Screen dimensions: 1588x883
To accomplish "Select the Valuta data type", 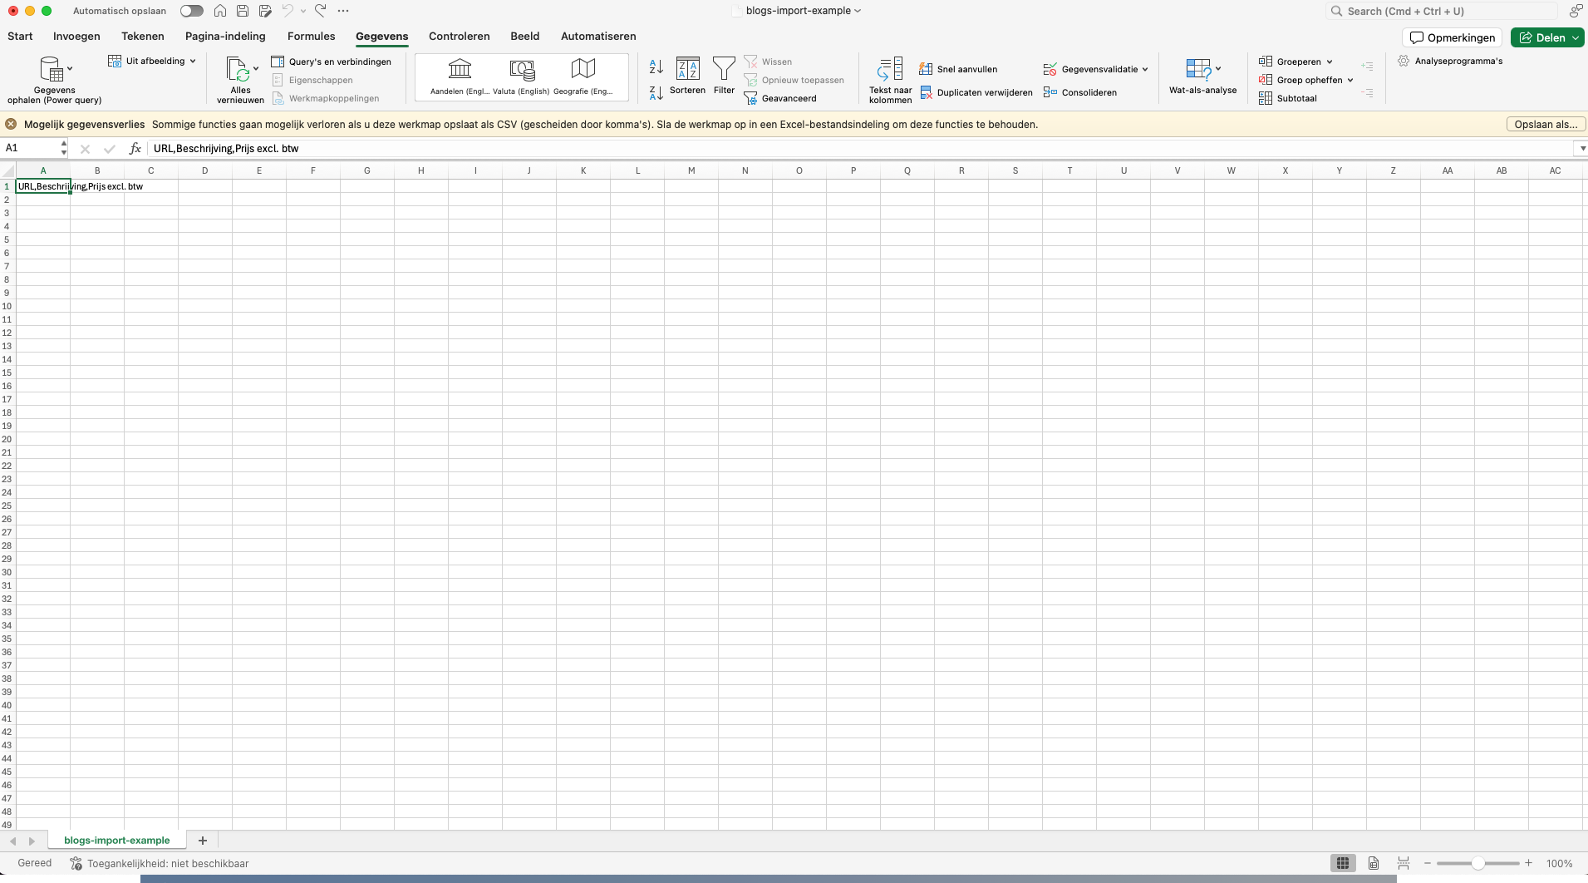I will [x=521, y=76].
